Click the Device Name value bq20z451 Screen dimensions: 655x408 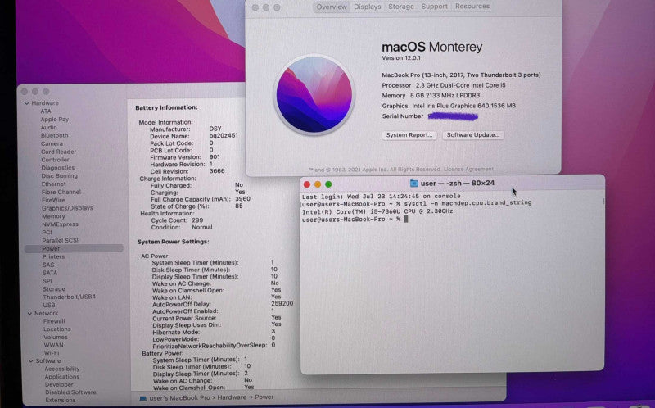pyautogui.click(x=224, y=136)
